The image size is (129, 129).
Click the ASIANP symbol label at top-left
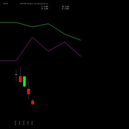pyautogui.click(x=5, y=4)
